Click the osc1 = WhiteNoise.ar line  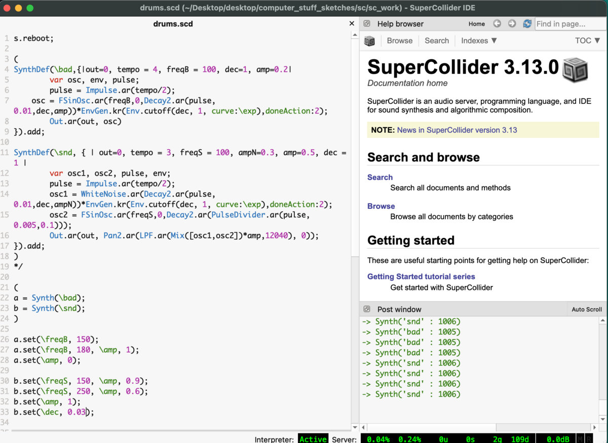[x=173, y=199]
